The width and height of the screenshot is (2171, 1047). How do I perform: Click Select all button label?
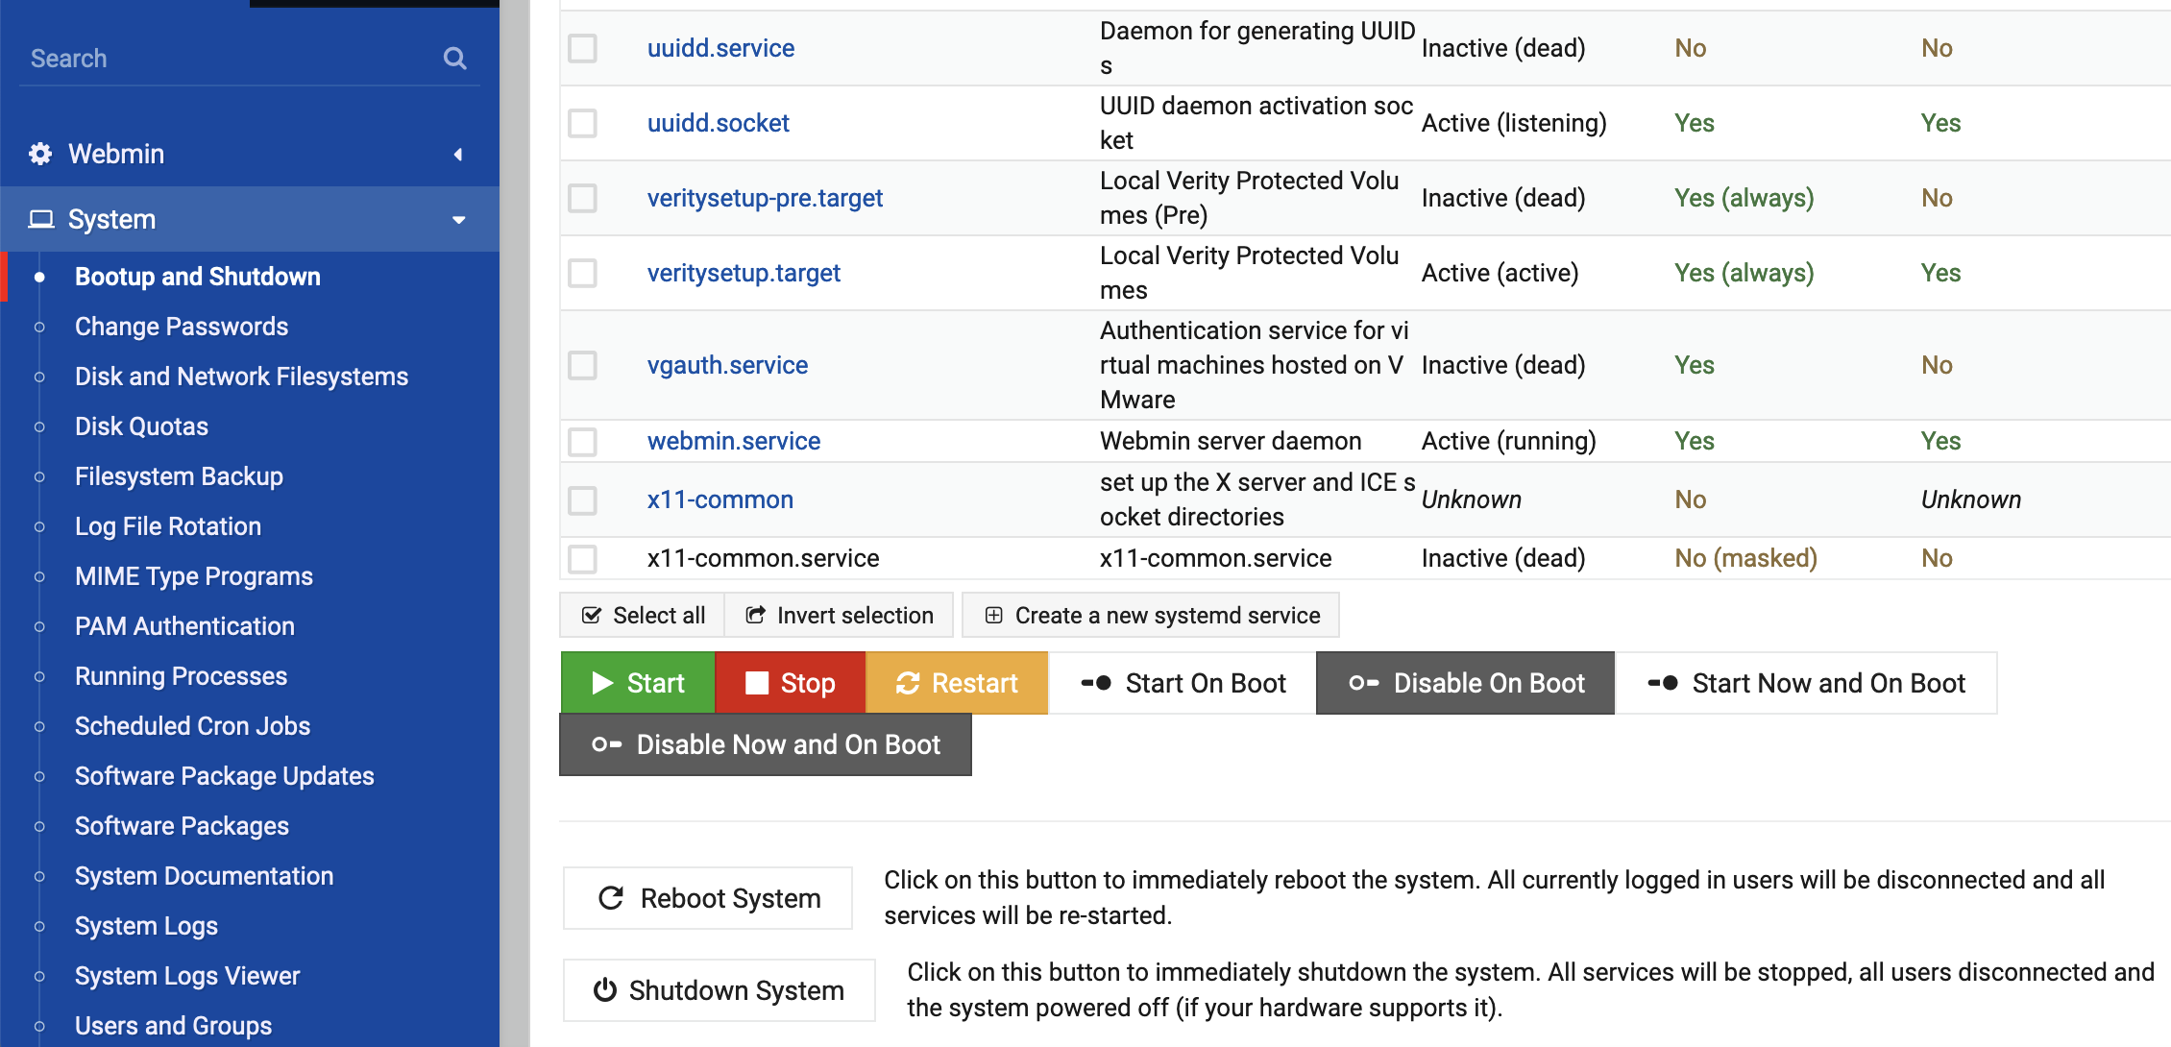point(659,616)
